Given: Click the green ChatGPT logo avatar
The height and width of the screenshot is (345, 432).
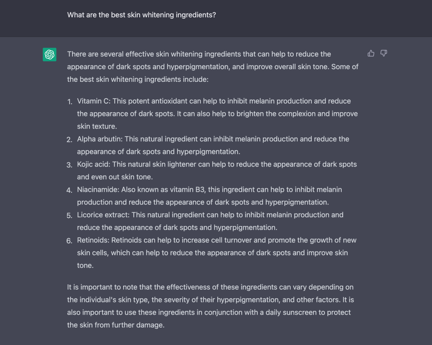Looking at the screenshot, I should point(50,54).
